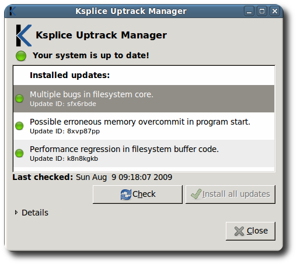Click the Check for updates button

click(x=138, y=195)
